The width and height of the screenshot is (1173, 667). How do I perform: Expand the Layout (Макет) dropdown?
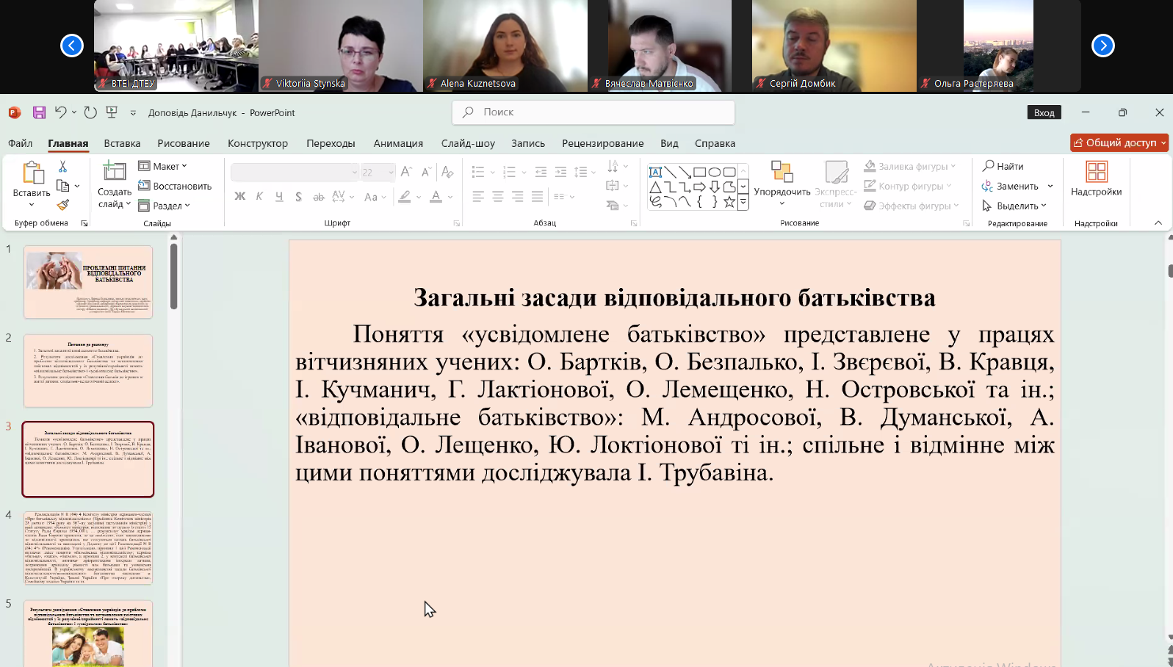[x=163, y=166]
